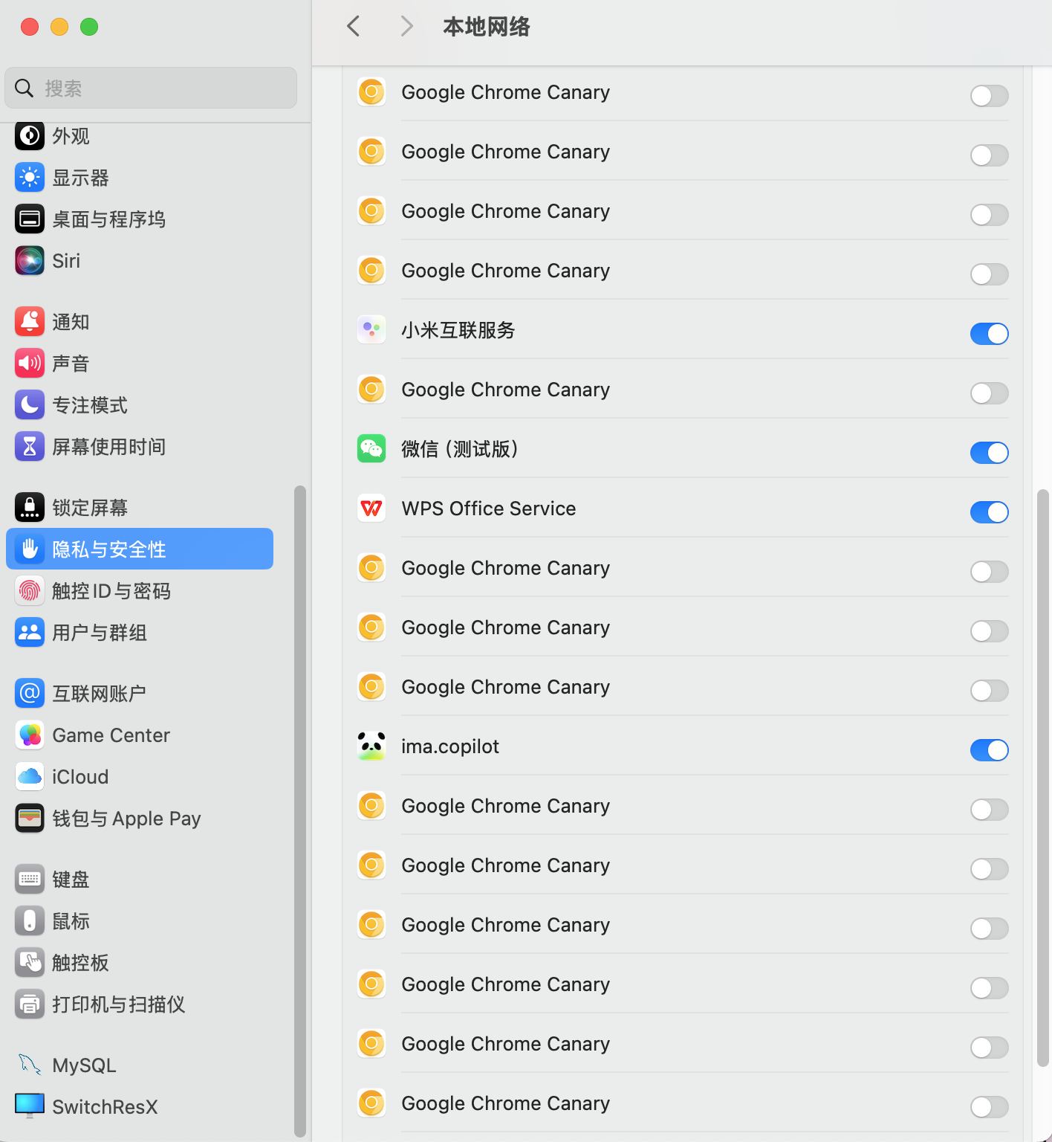Viewport: 1052px width, 1142px height.
Task: Turn off the 微信（测试版）switch
Action: (989, 453)
